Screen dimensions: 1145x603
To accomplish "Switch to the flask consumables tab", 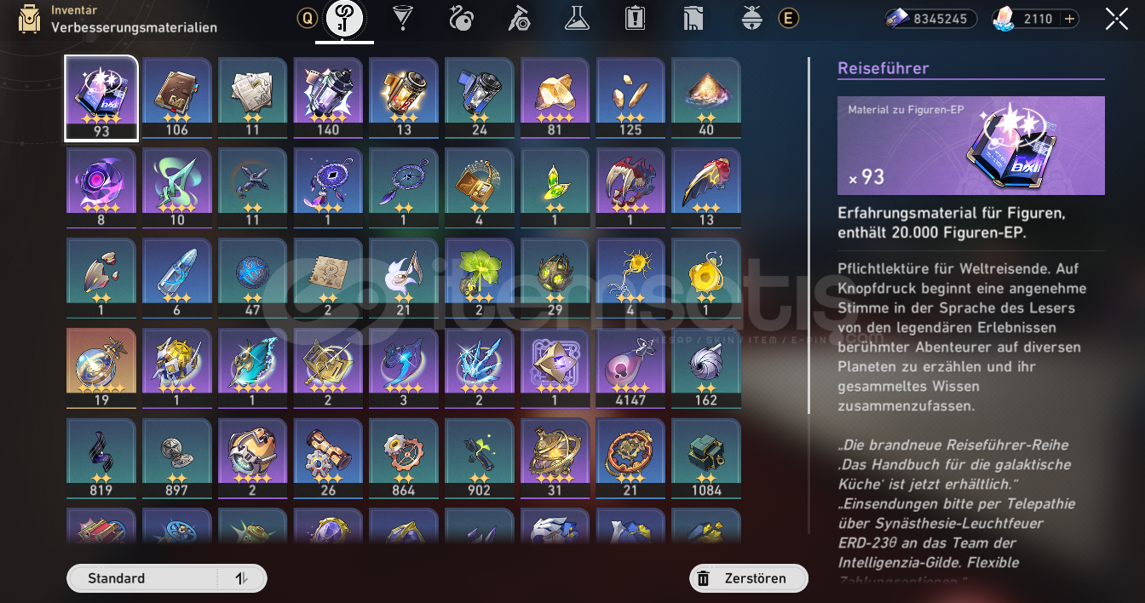I will click(577, 18).
